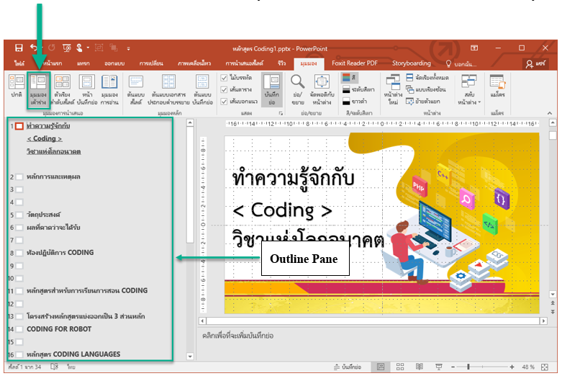
Task: Toggle touch/mouse mode icon
Action: [x=80, y=48]
